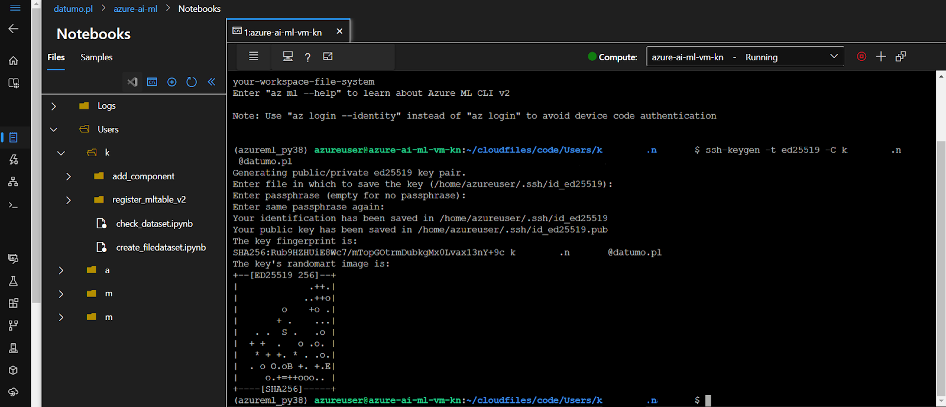The height and width of the screenshot is (407, 946).
Task: Open in VS Code from the file toolbar
Action: pyautogui.click(x=132, y=82)
